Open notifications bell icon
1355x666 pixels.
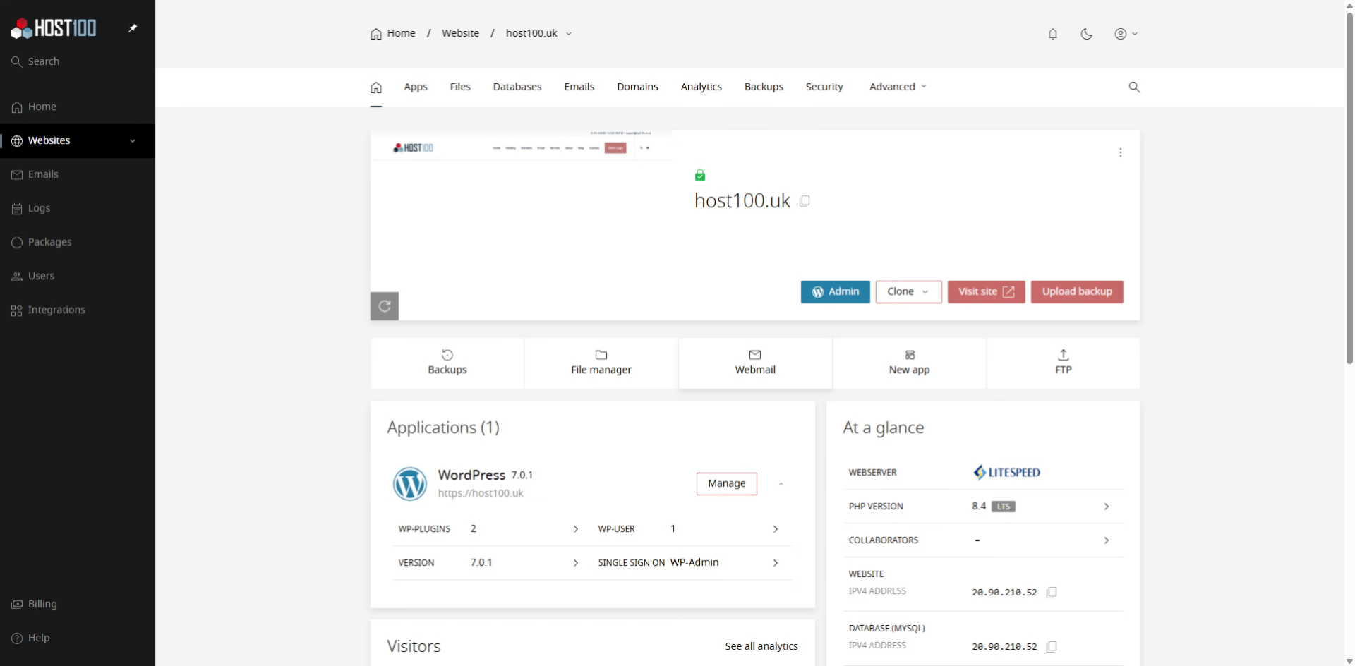(x=1053, y=34)
